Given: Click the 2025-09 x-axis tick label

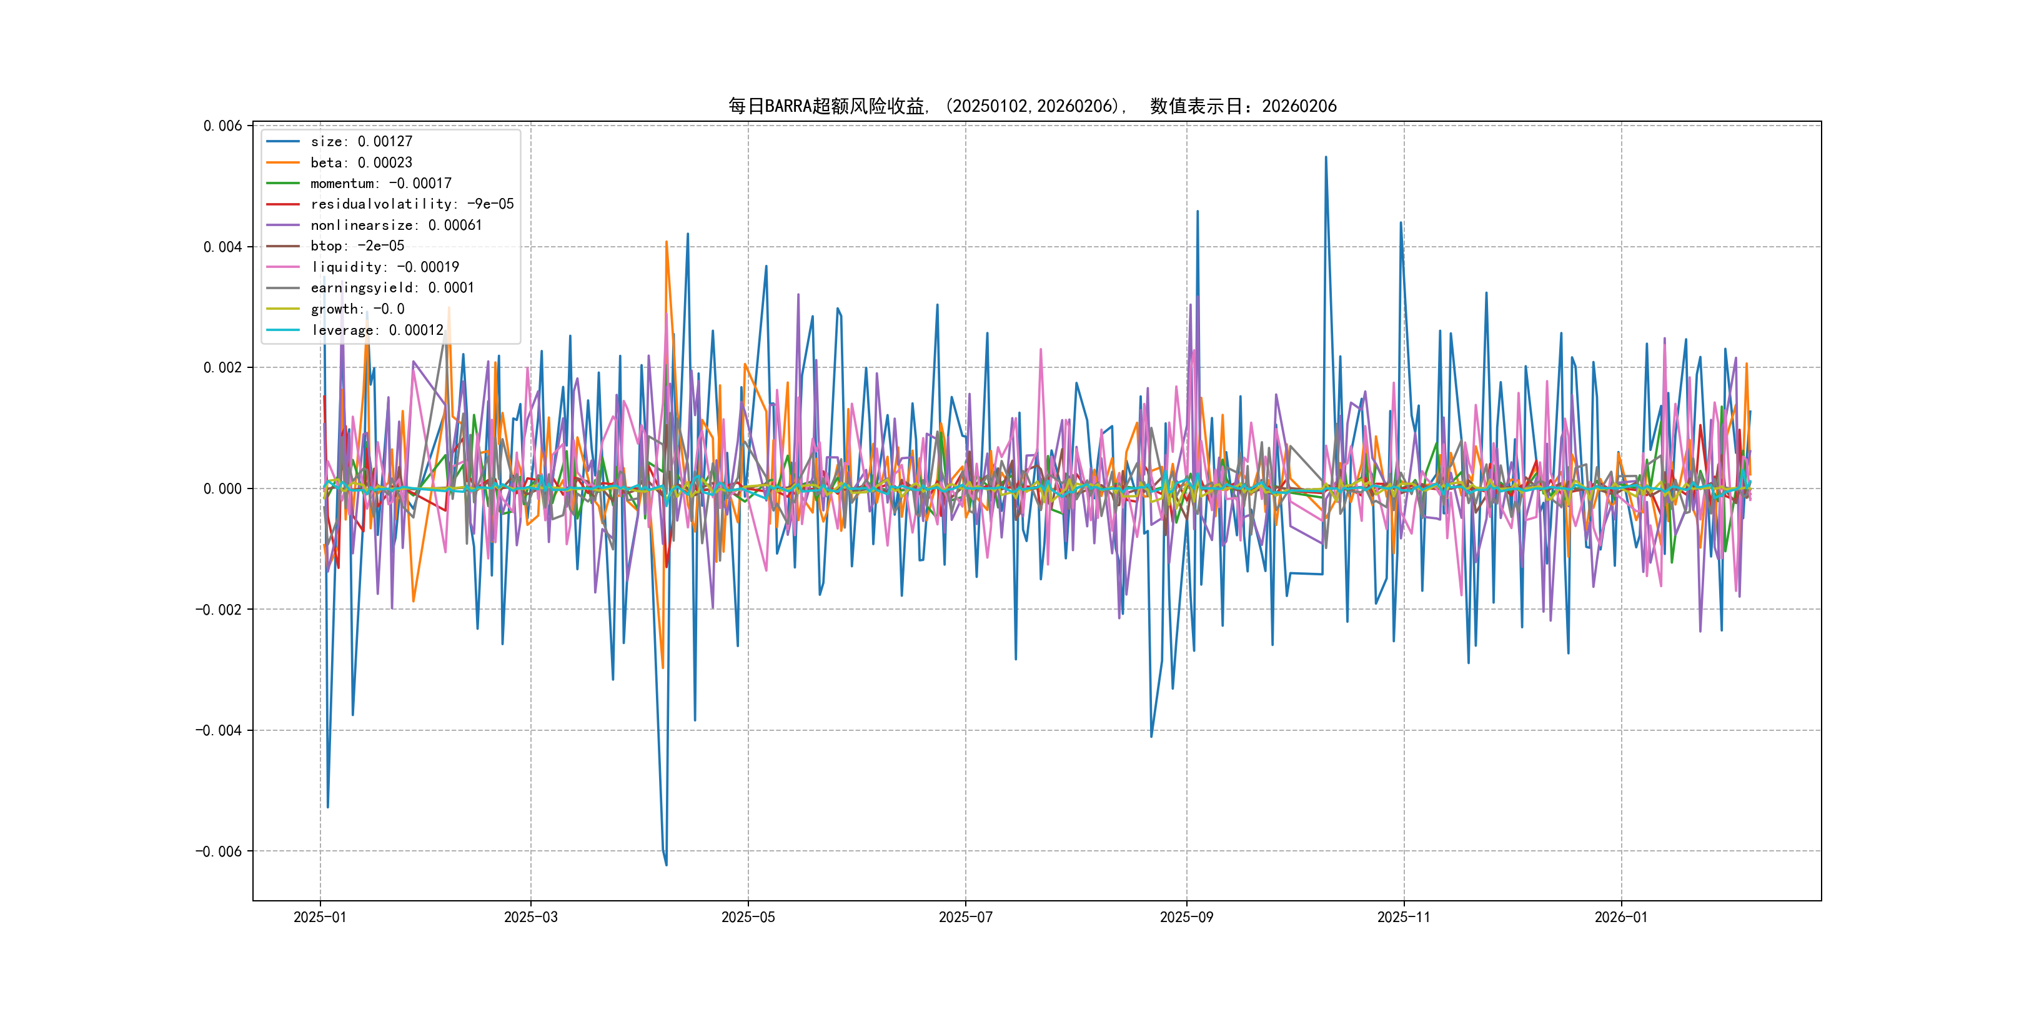Looking at the screenshot, I should pos(1186,917).
